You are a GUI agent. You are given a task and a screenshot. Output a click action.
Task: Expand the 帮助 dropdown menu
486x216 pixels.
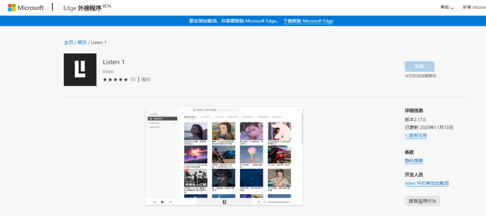(447, 7)
